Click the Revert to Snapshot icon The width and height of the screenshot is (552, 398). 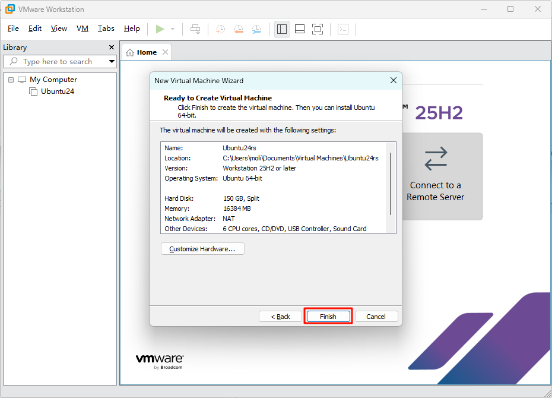point(239,29)
